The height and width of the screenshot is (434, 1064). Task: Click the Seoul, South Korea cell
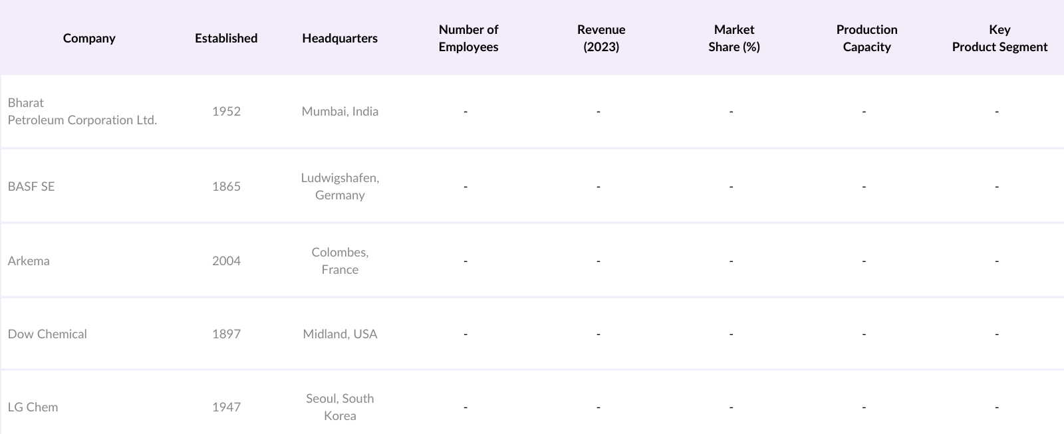[x=340, y=407]
